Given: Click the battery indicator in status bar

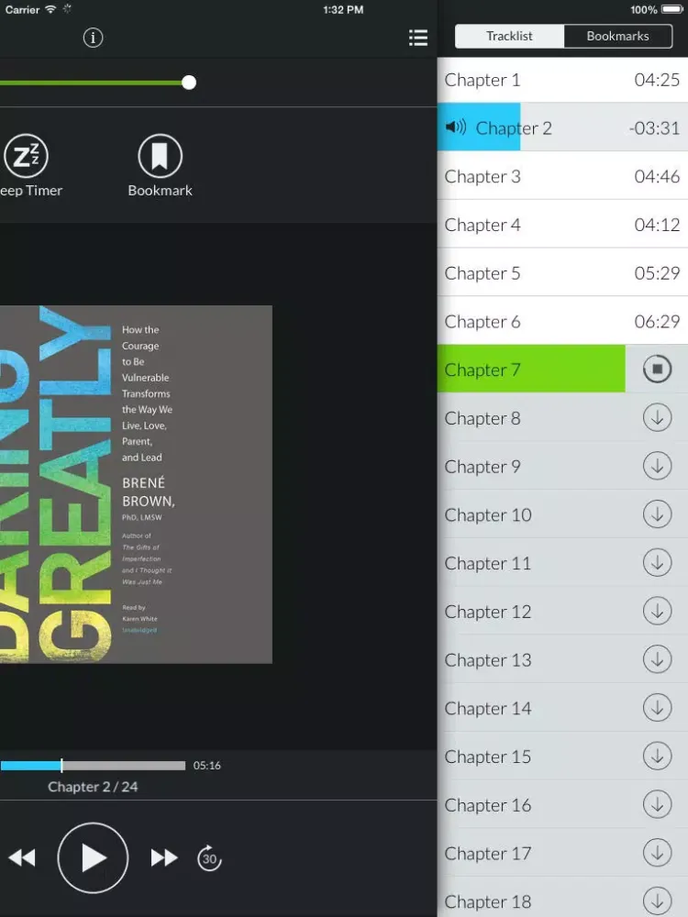Looking at the screenshot, I should [672, 9].
